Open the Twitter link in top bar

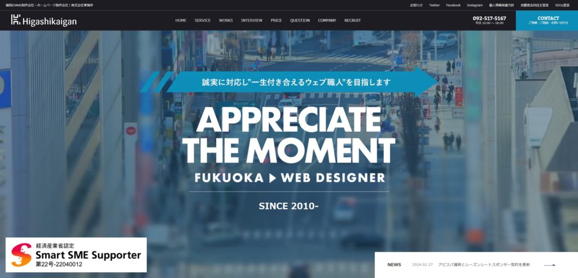[434, 5]
